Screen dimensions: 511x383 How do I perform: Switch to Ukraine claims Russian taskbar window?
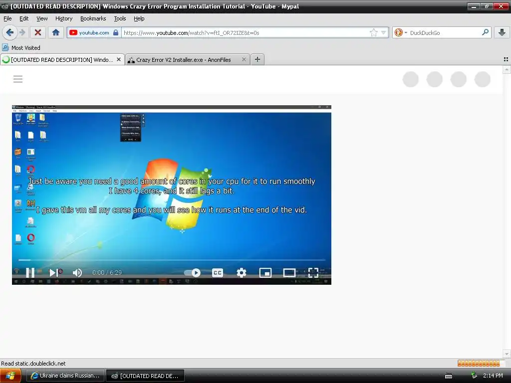tap(65, 376)
